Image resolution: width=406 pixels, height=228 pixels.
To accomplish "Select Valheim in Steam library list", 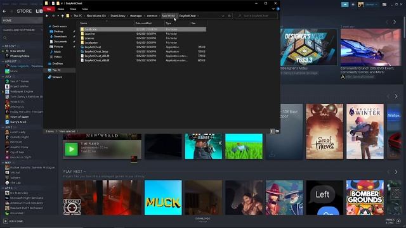I will 15,177.
